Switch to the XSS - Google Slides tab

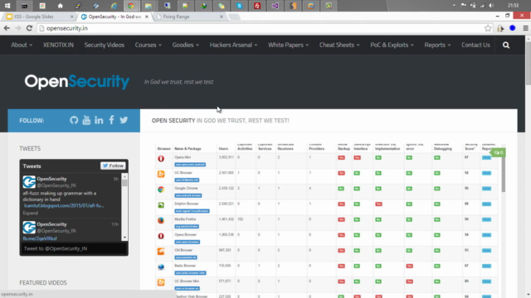37,17
